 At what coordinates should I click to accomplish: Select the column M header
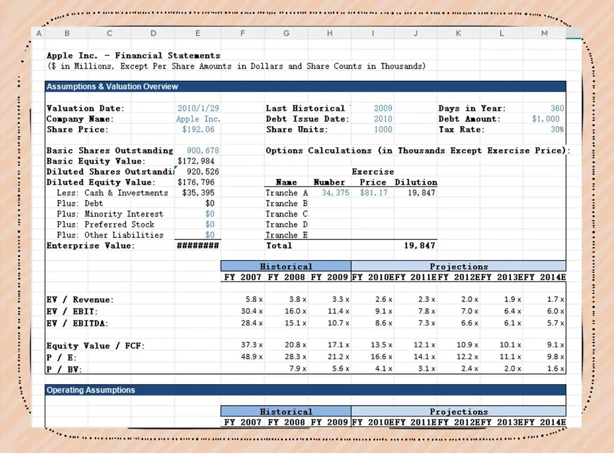coord(544,33)
